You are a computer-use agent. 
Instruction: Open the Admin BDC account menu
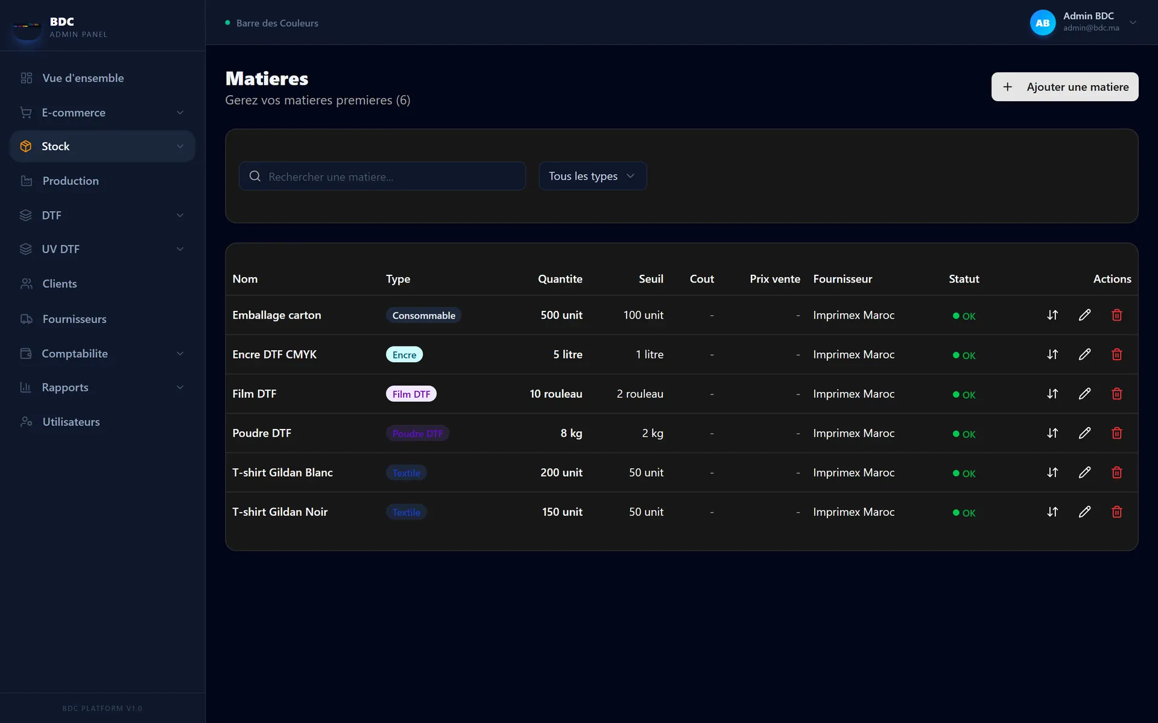click(x=1084, y=22)
